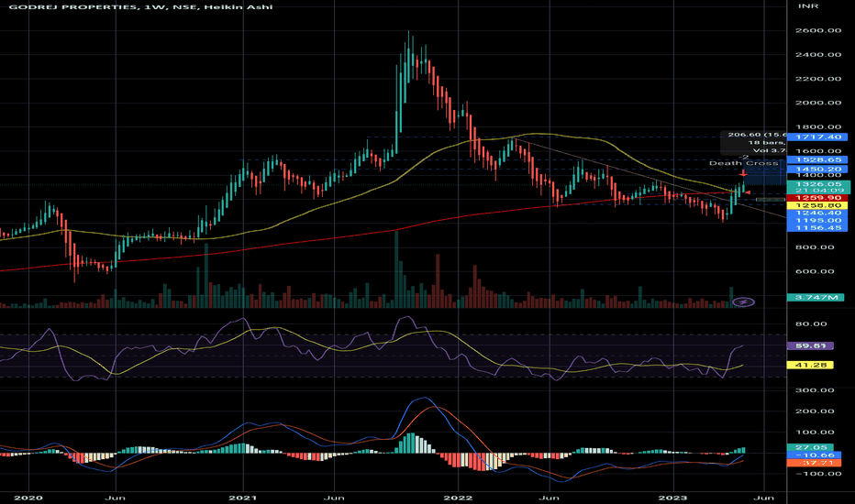Click the small red left-pointing arrow marker
Screen dimensions: 855x504
(748, 192)
